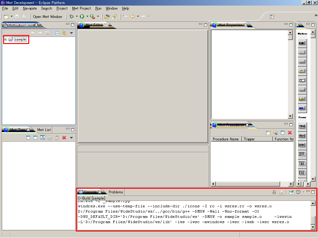Click the red delete X in Mwt Tree
The width and height of the screenshot is (318, 238).
tap(64, 138)
